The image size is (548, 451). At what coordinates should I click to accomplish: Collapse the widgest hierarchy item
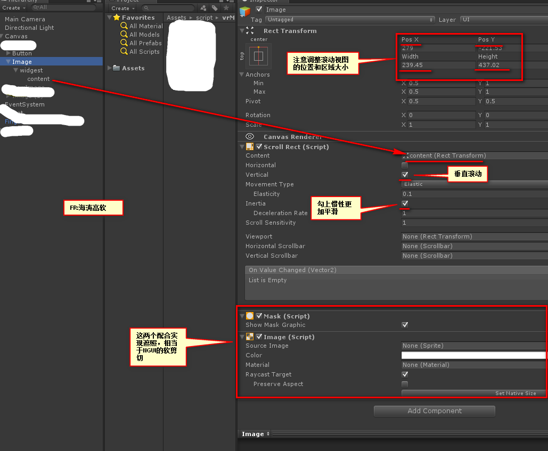[x=15, y=70]
